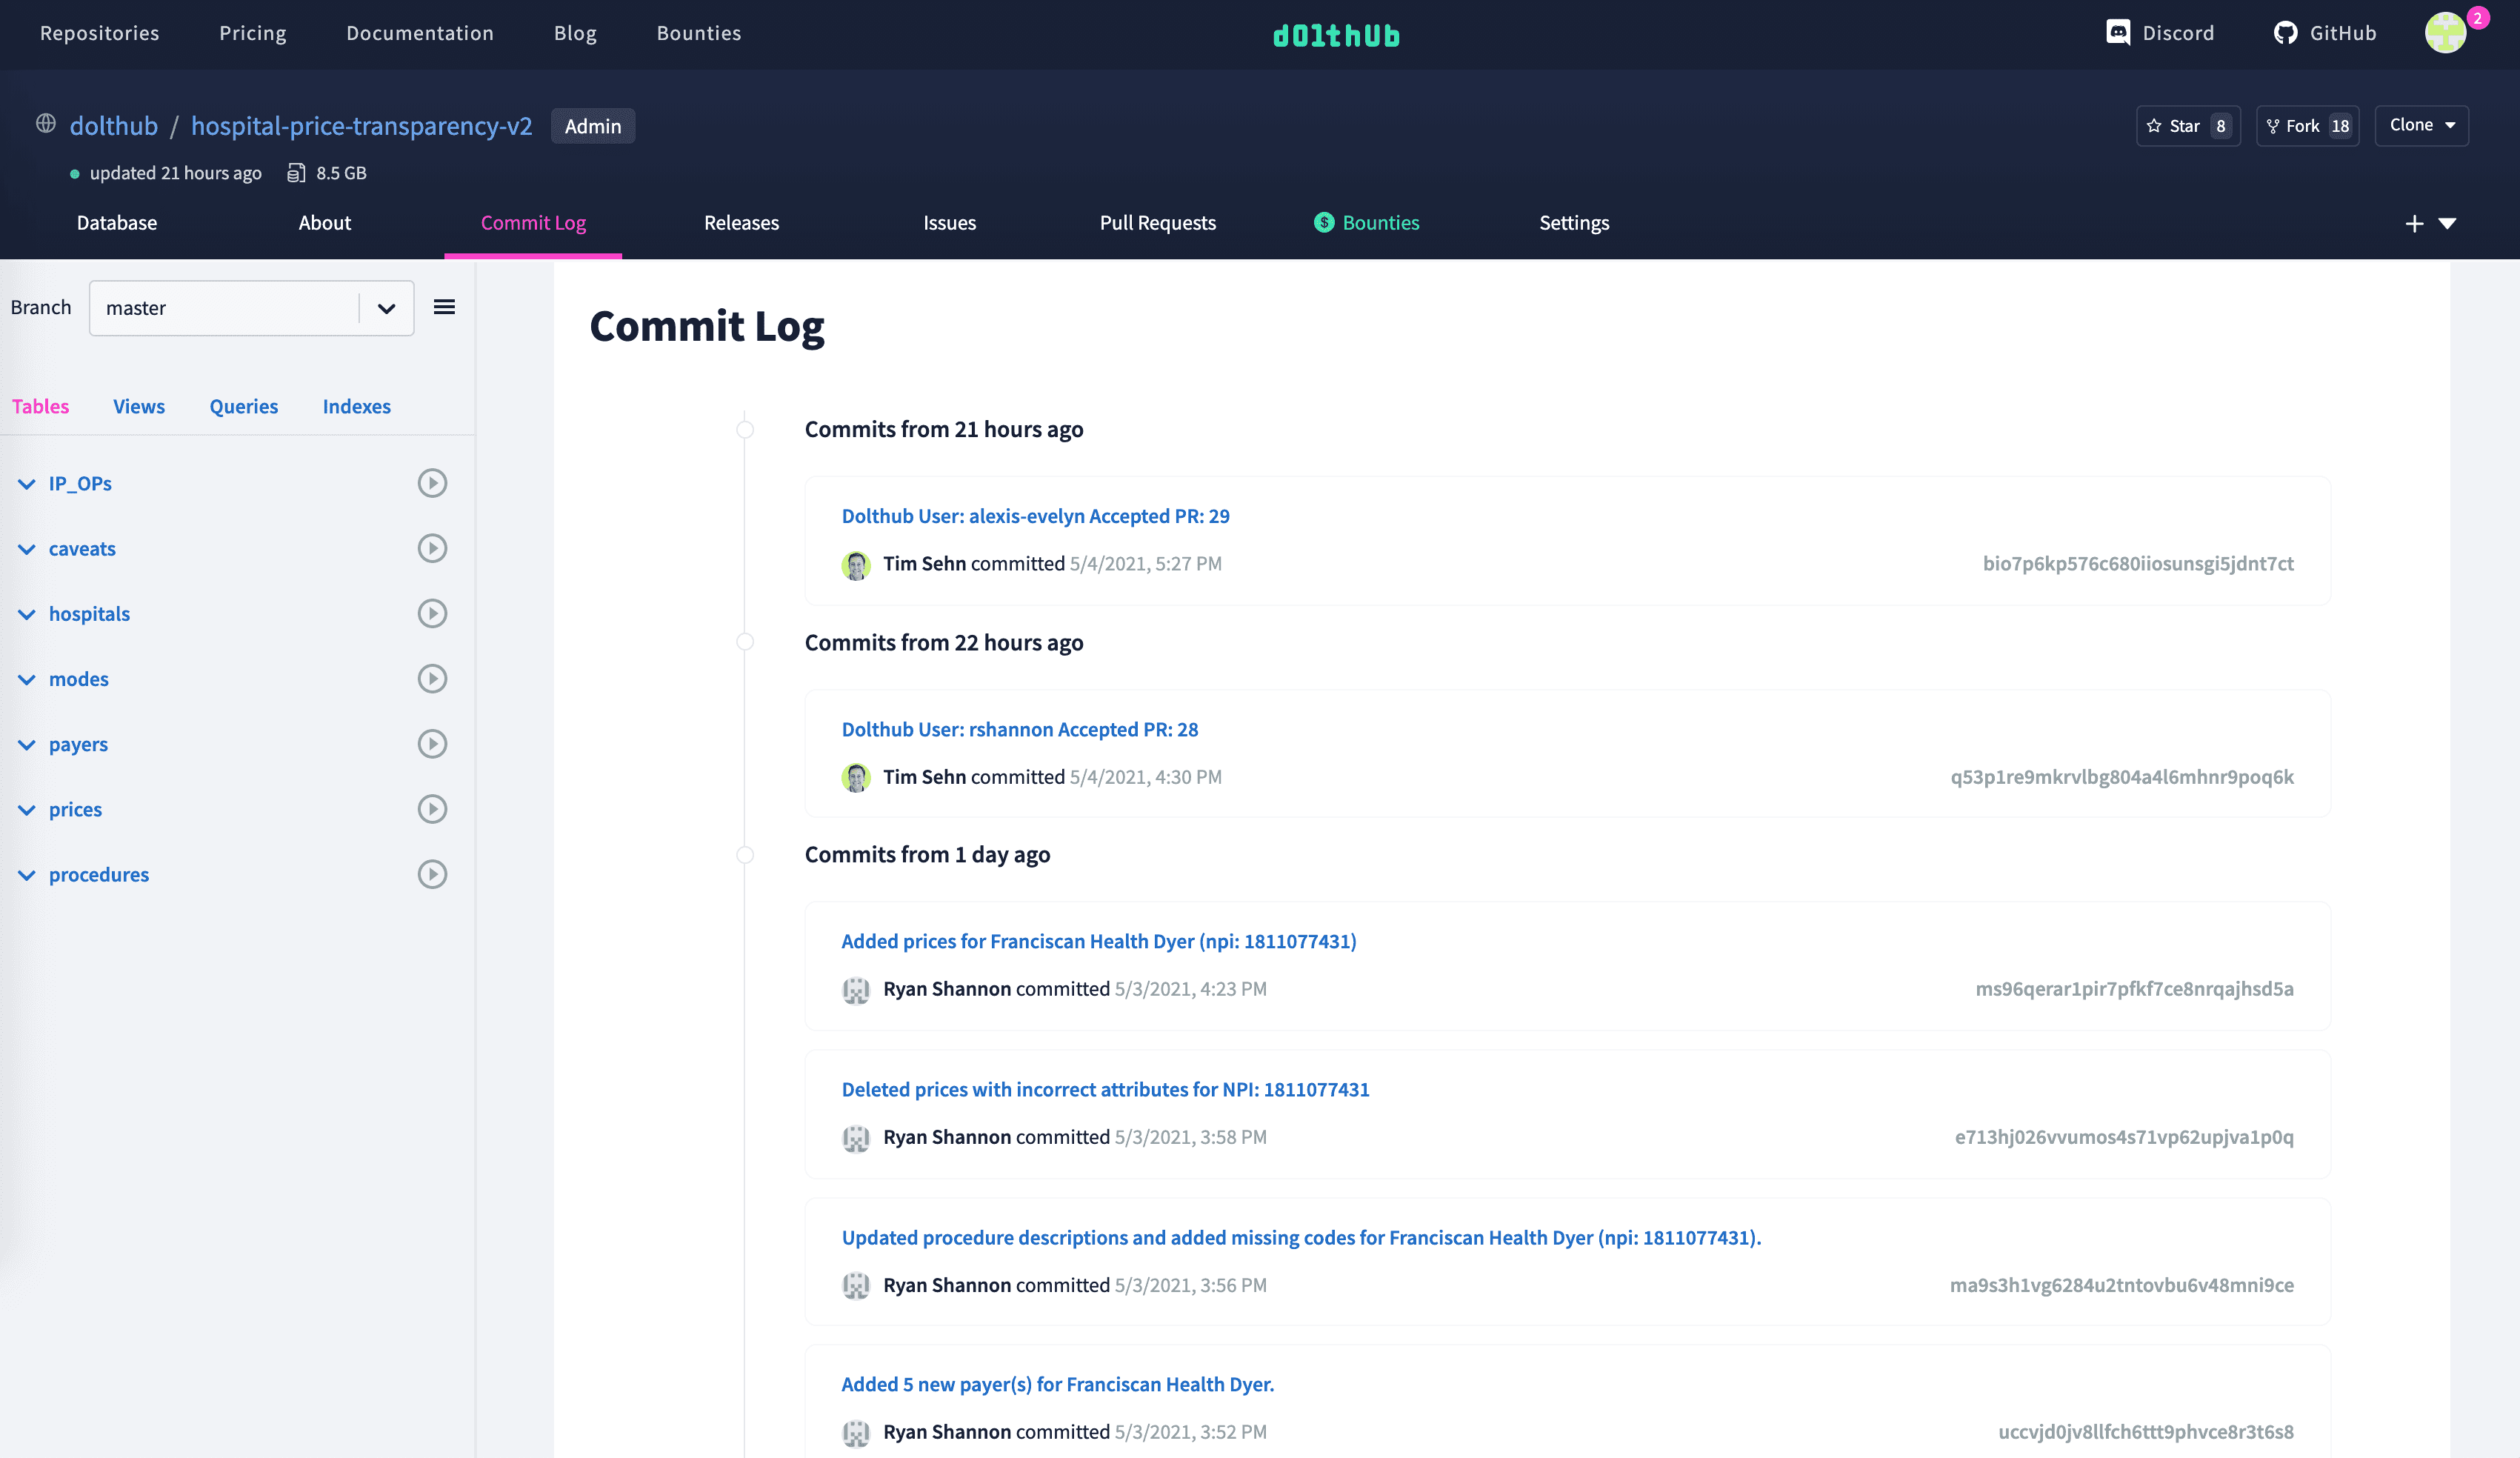The width and height of the screenshot is (2520, 1458).
Task: Click the play icon next to payers table
Action: pos(432,744)
